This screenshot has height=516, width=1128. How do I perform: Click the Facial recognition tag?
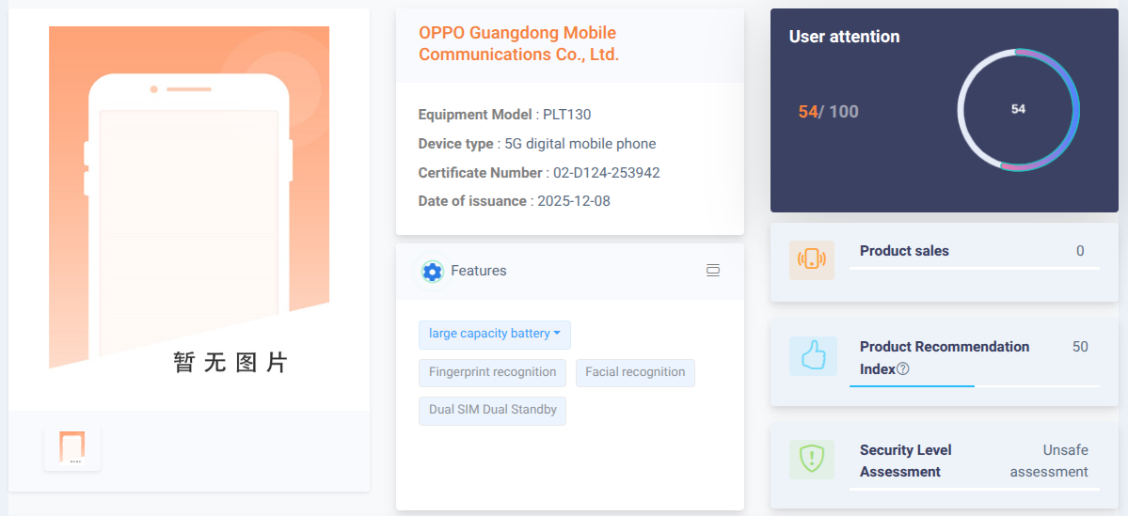635,372
